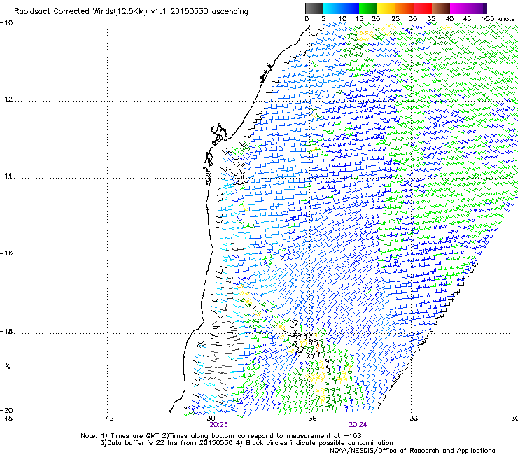Click the legend number 10

coord(342,19)
